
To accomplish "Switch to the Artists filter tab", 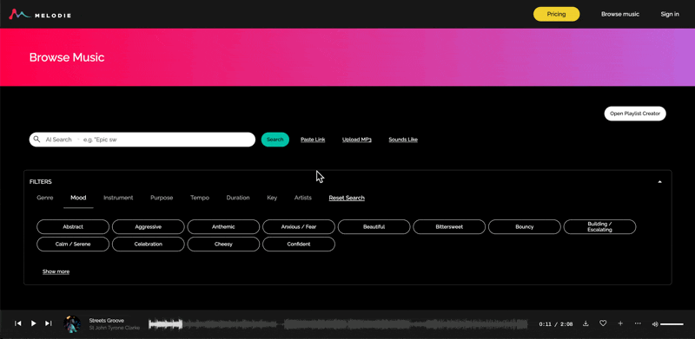I will click(303, 198).
